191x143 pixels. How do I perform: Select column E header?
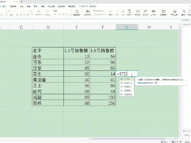(77, 27)
